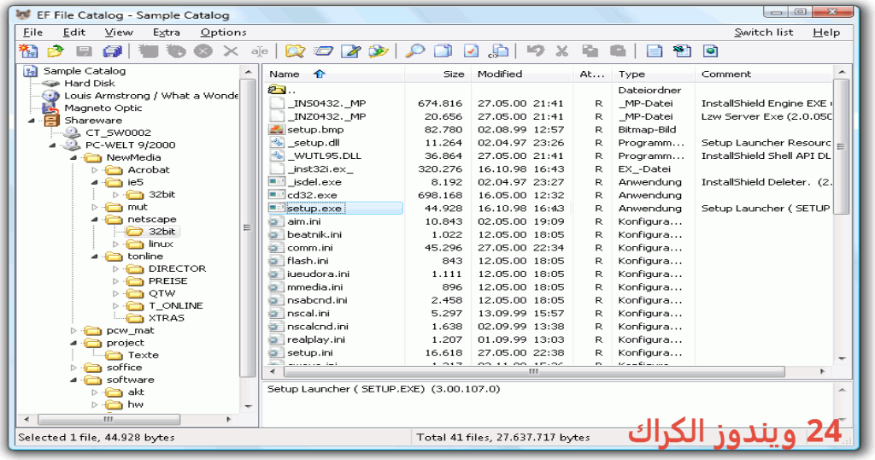Click the Magneto Optic drive icon
Screen dimensions: 875x460
click(x=50, y=108)
